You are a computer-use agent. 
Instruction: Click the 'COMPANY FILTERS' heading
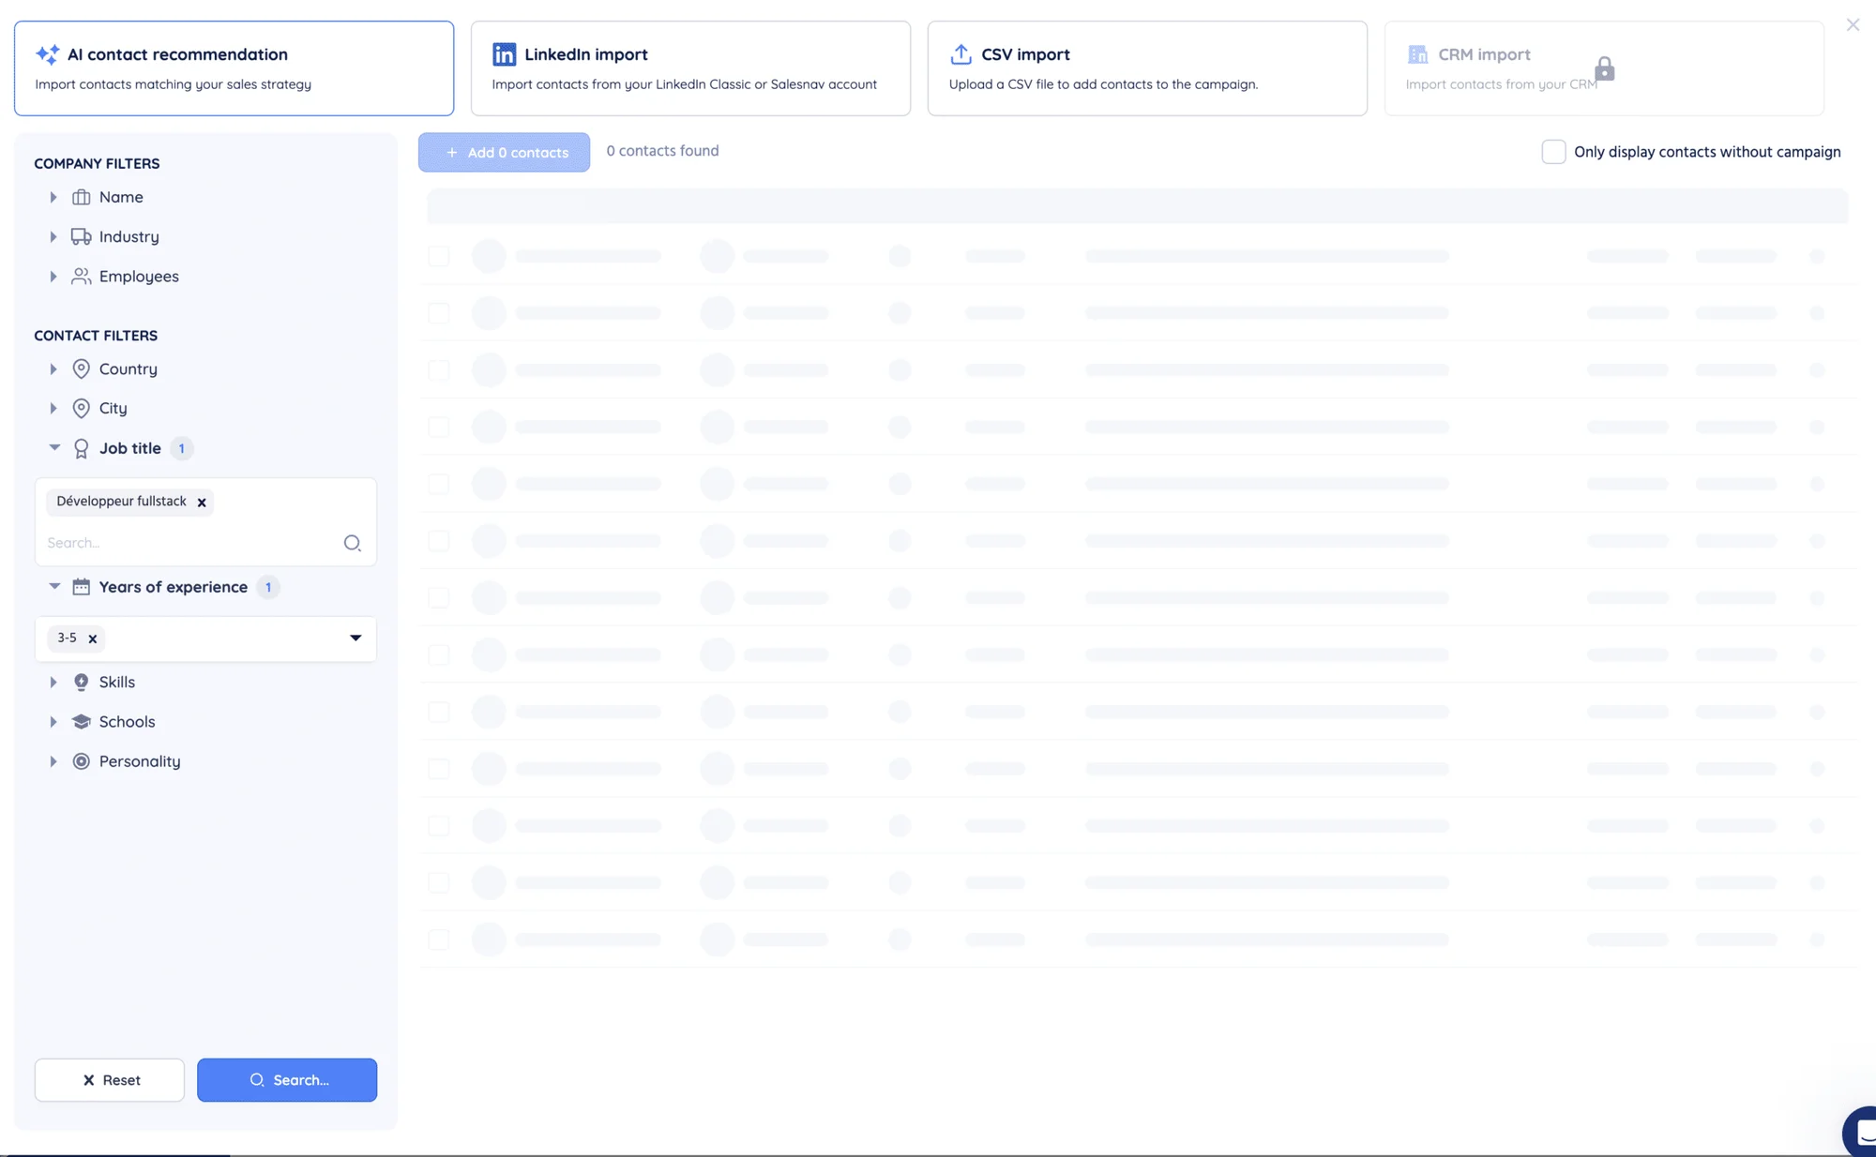point(97,163)
